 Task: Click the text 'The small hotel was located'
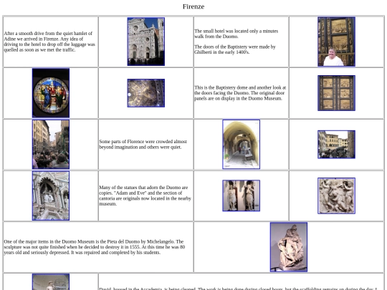pyautogui.click(x=236, y=34)
